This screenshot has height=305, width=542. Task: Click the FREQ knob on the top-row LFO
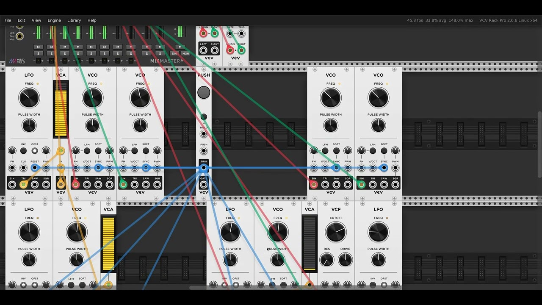click(x=29, y=98)
